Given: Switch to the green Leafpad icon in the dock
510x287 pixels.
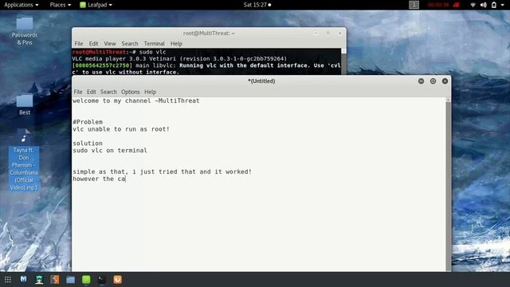Looking at the screenshot, I should click(86, 280).
